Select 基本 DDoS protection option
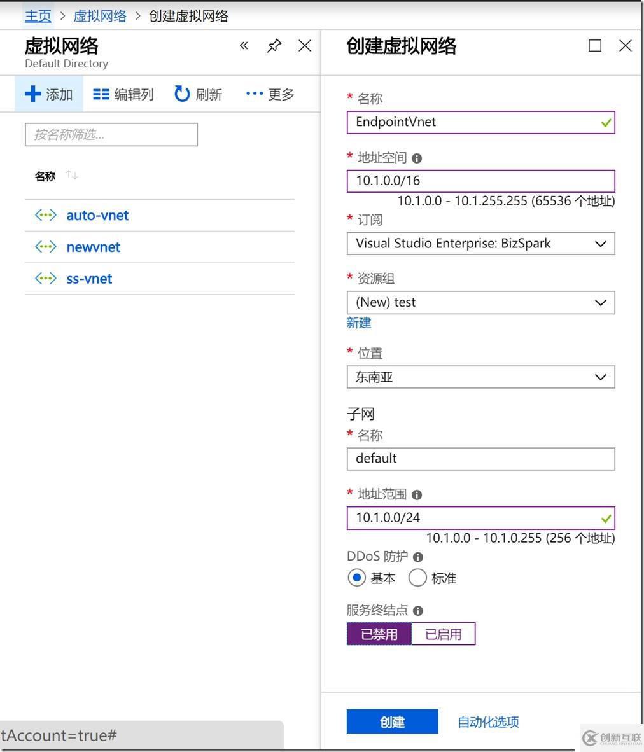The height and width of the screenshot is (752, 644). tap(356, 577)
